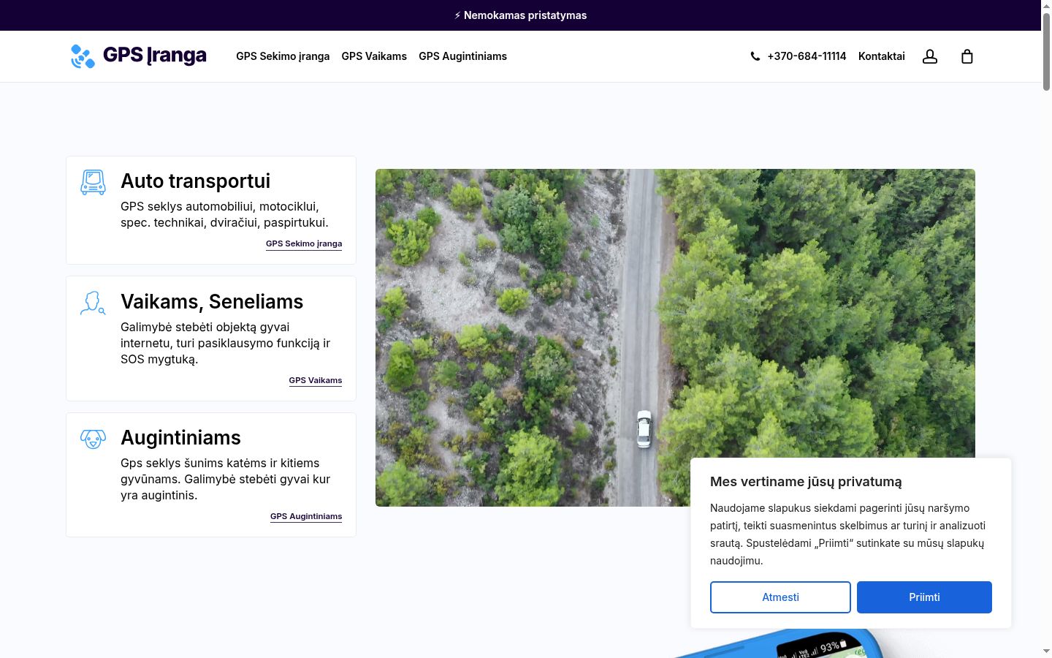Click the car icon for Auto transportui
Image resolution: width=1052 pixels, height=658 pixels.
tap(93, 182)
